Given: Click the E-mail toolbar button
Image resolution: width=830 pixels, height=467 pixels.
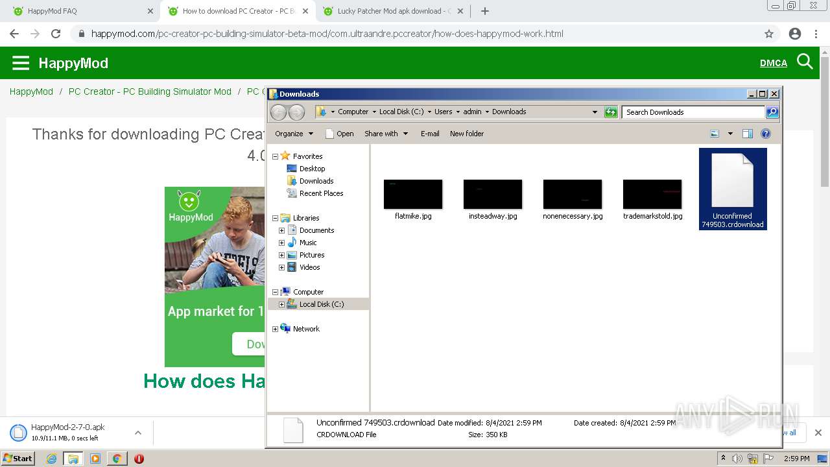Looking at the screenshot, I should coord(430,134).
